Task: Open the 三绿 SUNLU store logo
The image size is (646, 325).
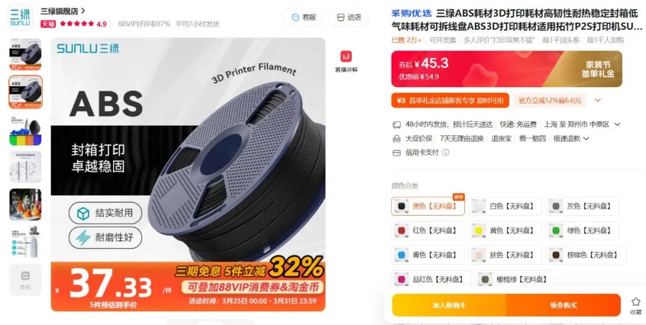Action: (x=20, y=18)
